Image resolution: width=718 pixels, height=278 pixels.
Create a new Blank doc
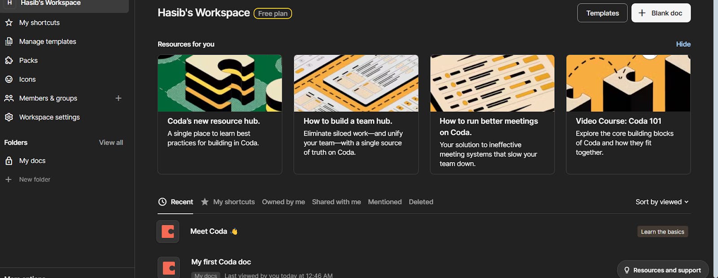(661, 13)
